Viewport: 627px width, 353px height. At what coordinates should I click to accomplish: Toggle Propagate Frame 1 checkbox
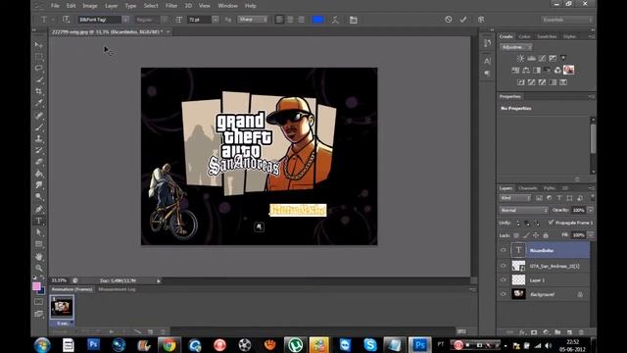pos(551,223)
